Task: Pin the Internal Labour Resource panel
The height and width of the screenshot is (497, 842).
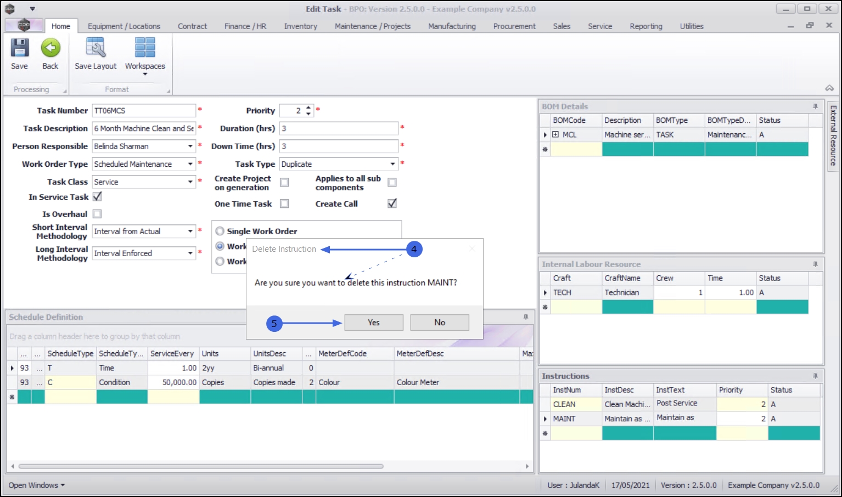Action: 815,264
